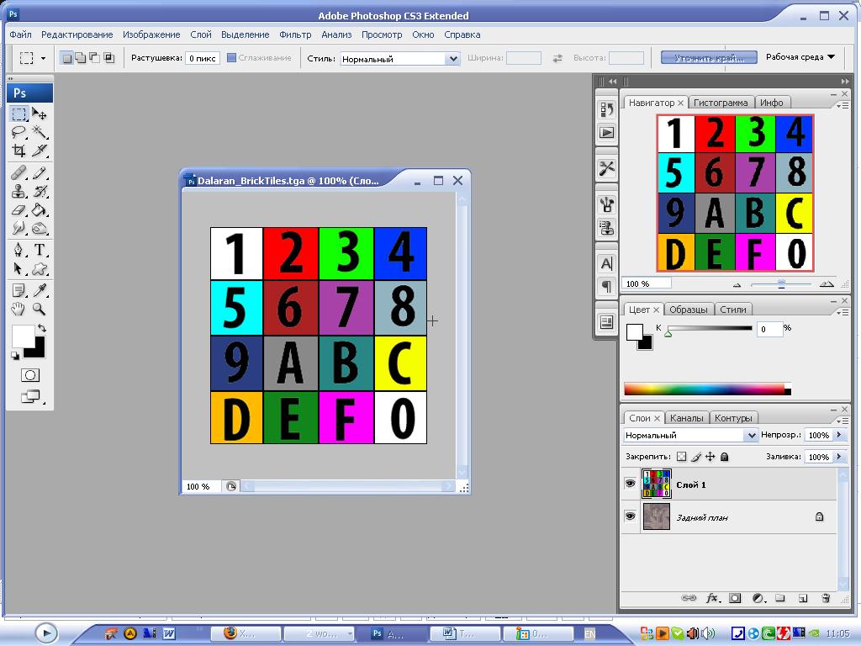
Task: Click the Navigator zoom slider
Action: click(781, 284)
